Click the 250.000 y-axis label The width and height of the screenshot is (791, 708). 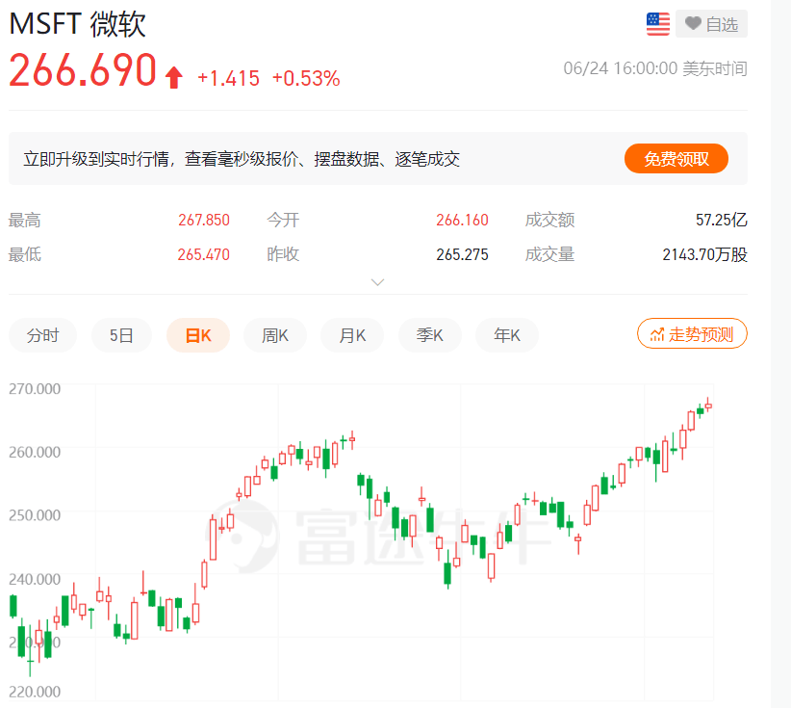tap(35, 514)
